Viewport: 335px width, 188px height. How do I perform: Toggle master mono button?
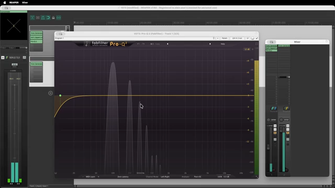(15, 64)
